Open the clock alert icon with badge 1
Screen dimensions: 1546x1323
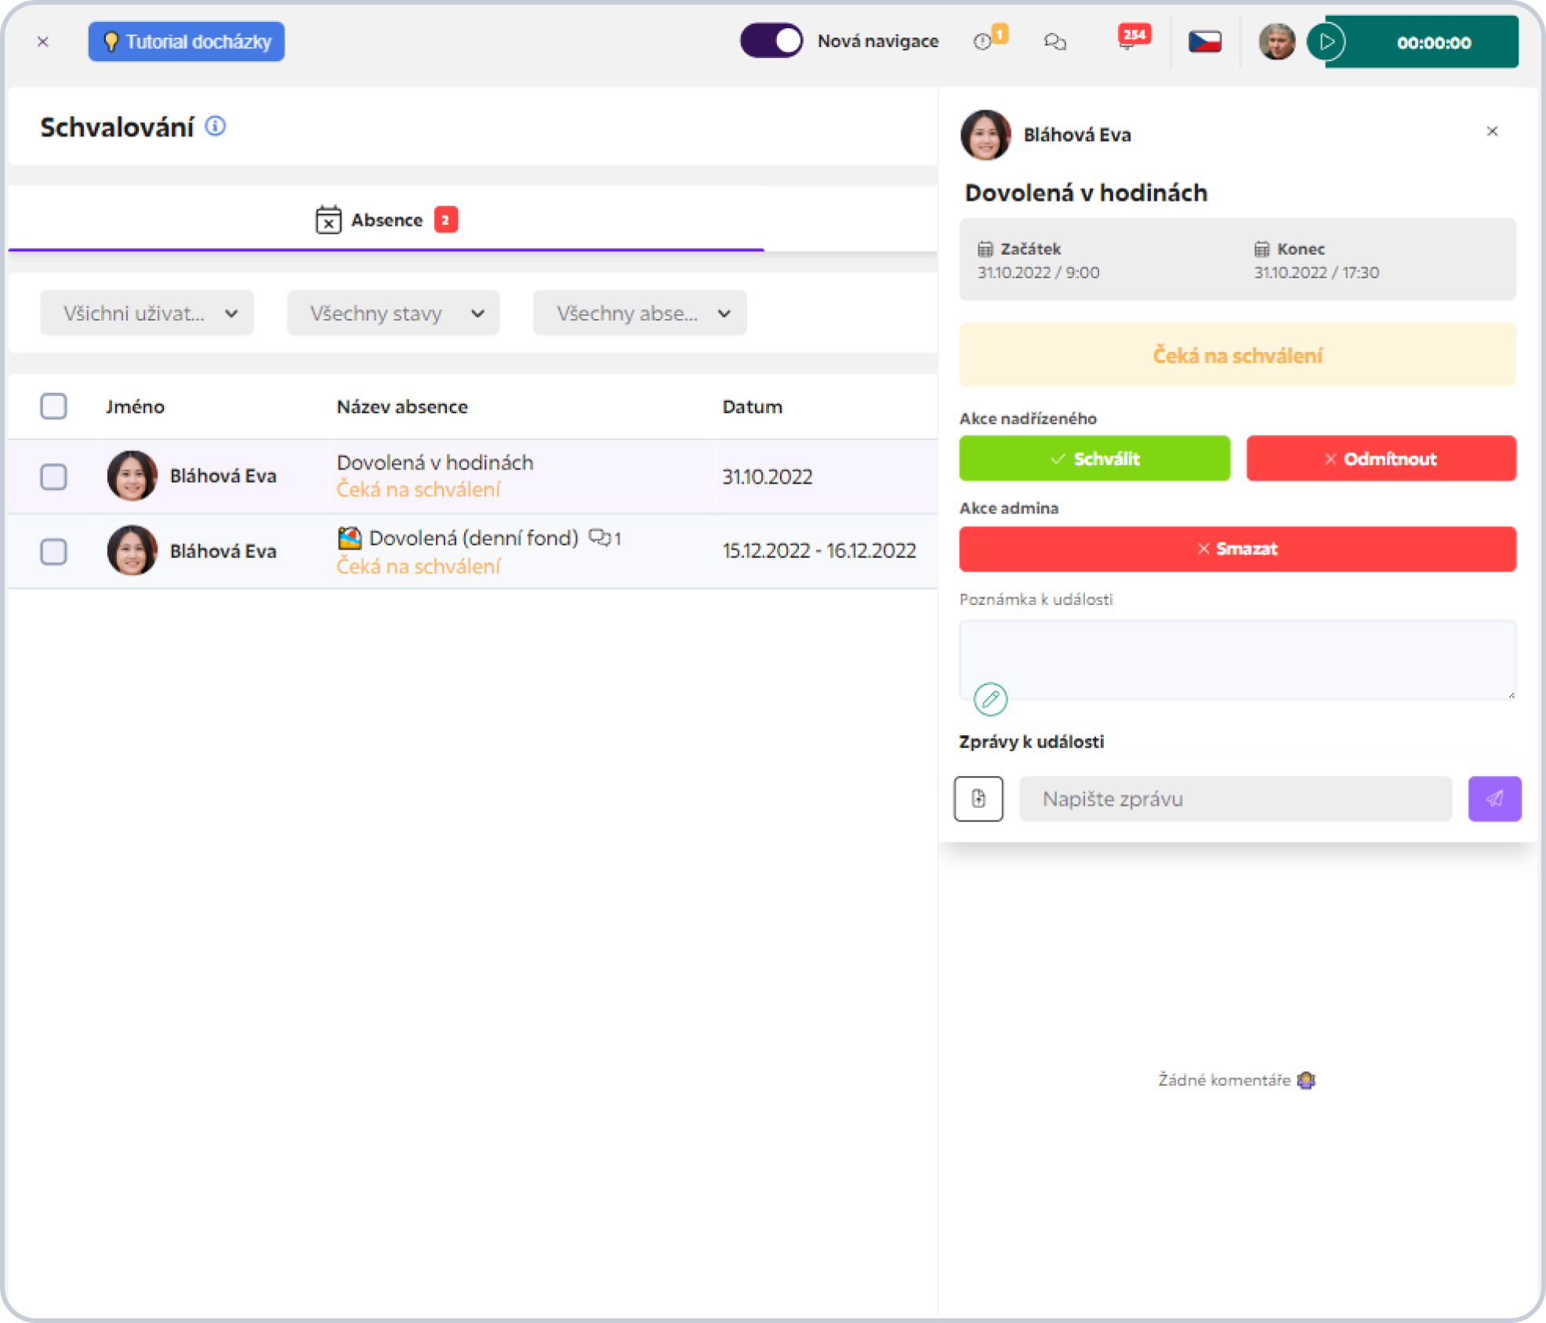tap(989, 39)
